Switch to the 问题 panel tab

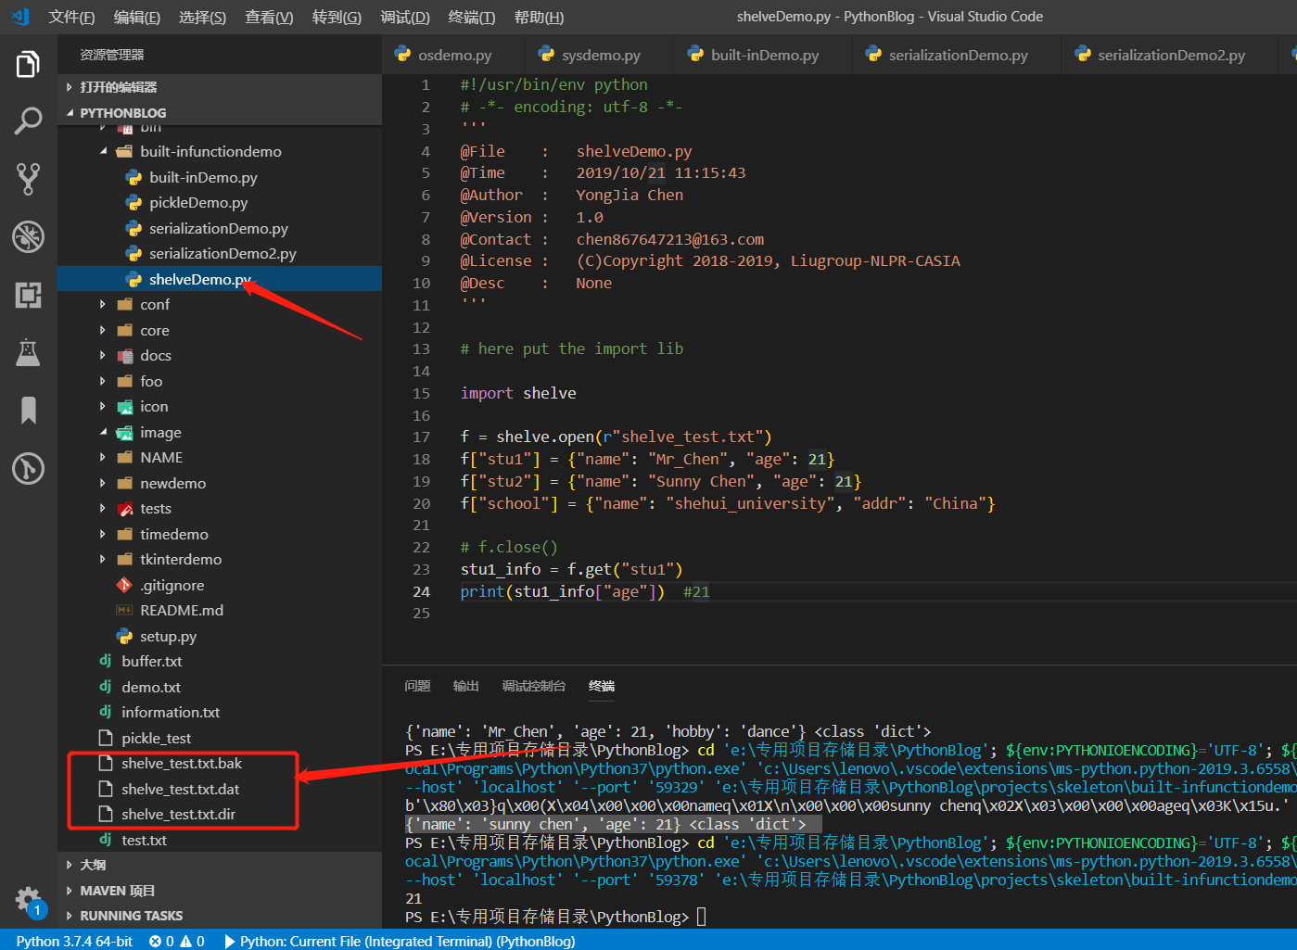417,686
